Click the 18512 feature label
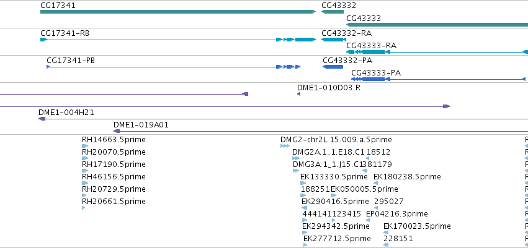 [378, 152]
